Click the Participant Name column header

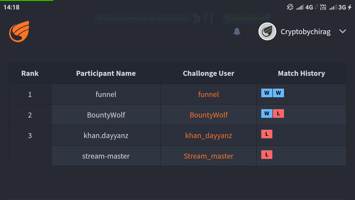click(x=106, y=73)
